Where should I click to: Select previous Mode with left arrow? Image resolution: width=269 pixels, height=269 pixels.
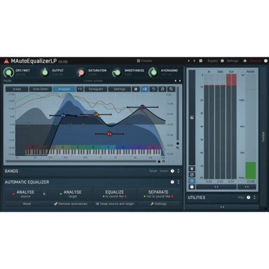[176, 81]
